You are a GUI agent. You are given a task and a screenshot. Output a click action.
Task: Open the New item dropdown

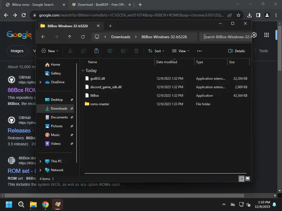click(50, 51)
